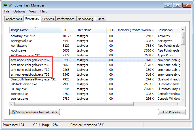194x130 pixels.
Task: Click the horizontal scrollbar thumb
Action: (x=74, y=104)
